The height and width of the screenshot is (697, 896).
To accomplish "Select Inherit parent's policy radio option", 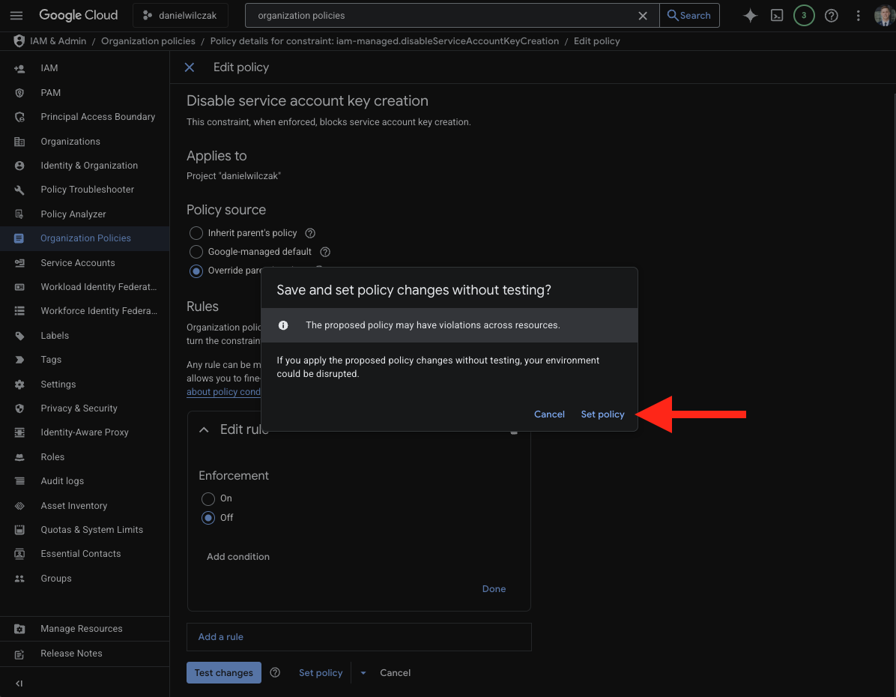I will (196, 233).
